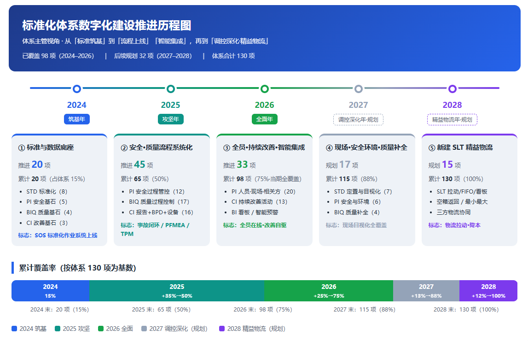Click the main title 标准化体系数字化建设推进历程图
The image size is (528, 341).
pos(107,26)
